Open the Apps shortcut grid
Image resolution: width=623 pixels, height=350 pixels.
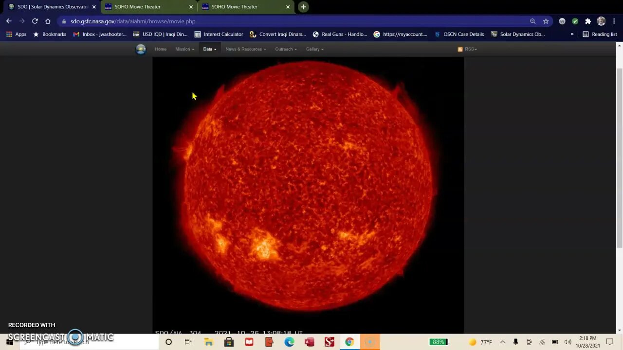point(16,35)
